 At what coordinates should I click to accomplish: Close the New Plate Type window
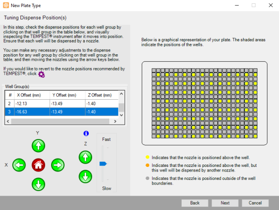(x=271, y=5)
